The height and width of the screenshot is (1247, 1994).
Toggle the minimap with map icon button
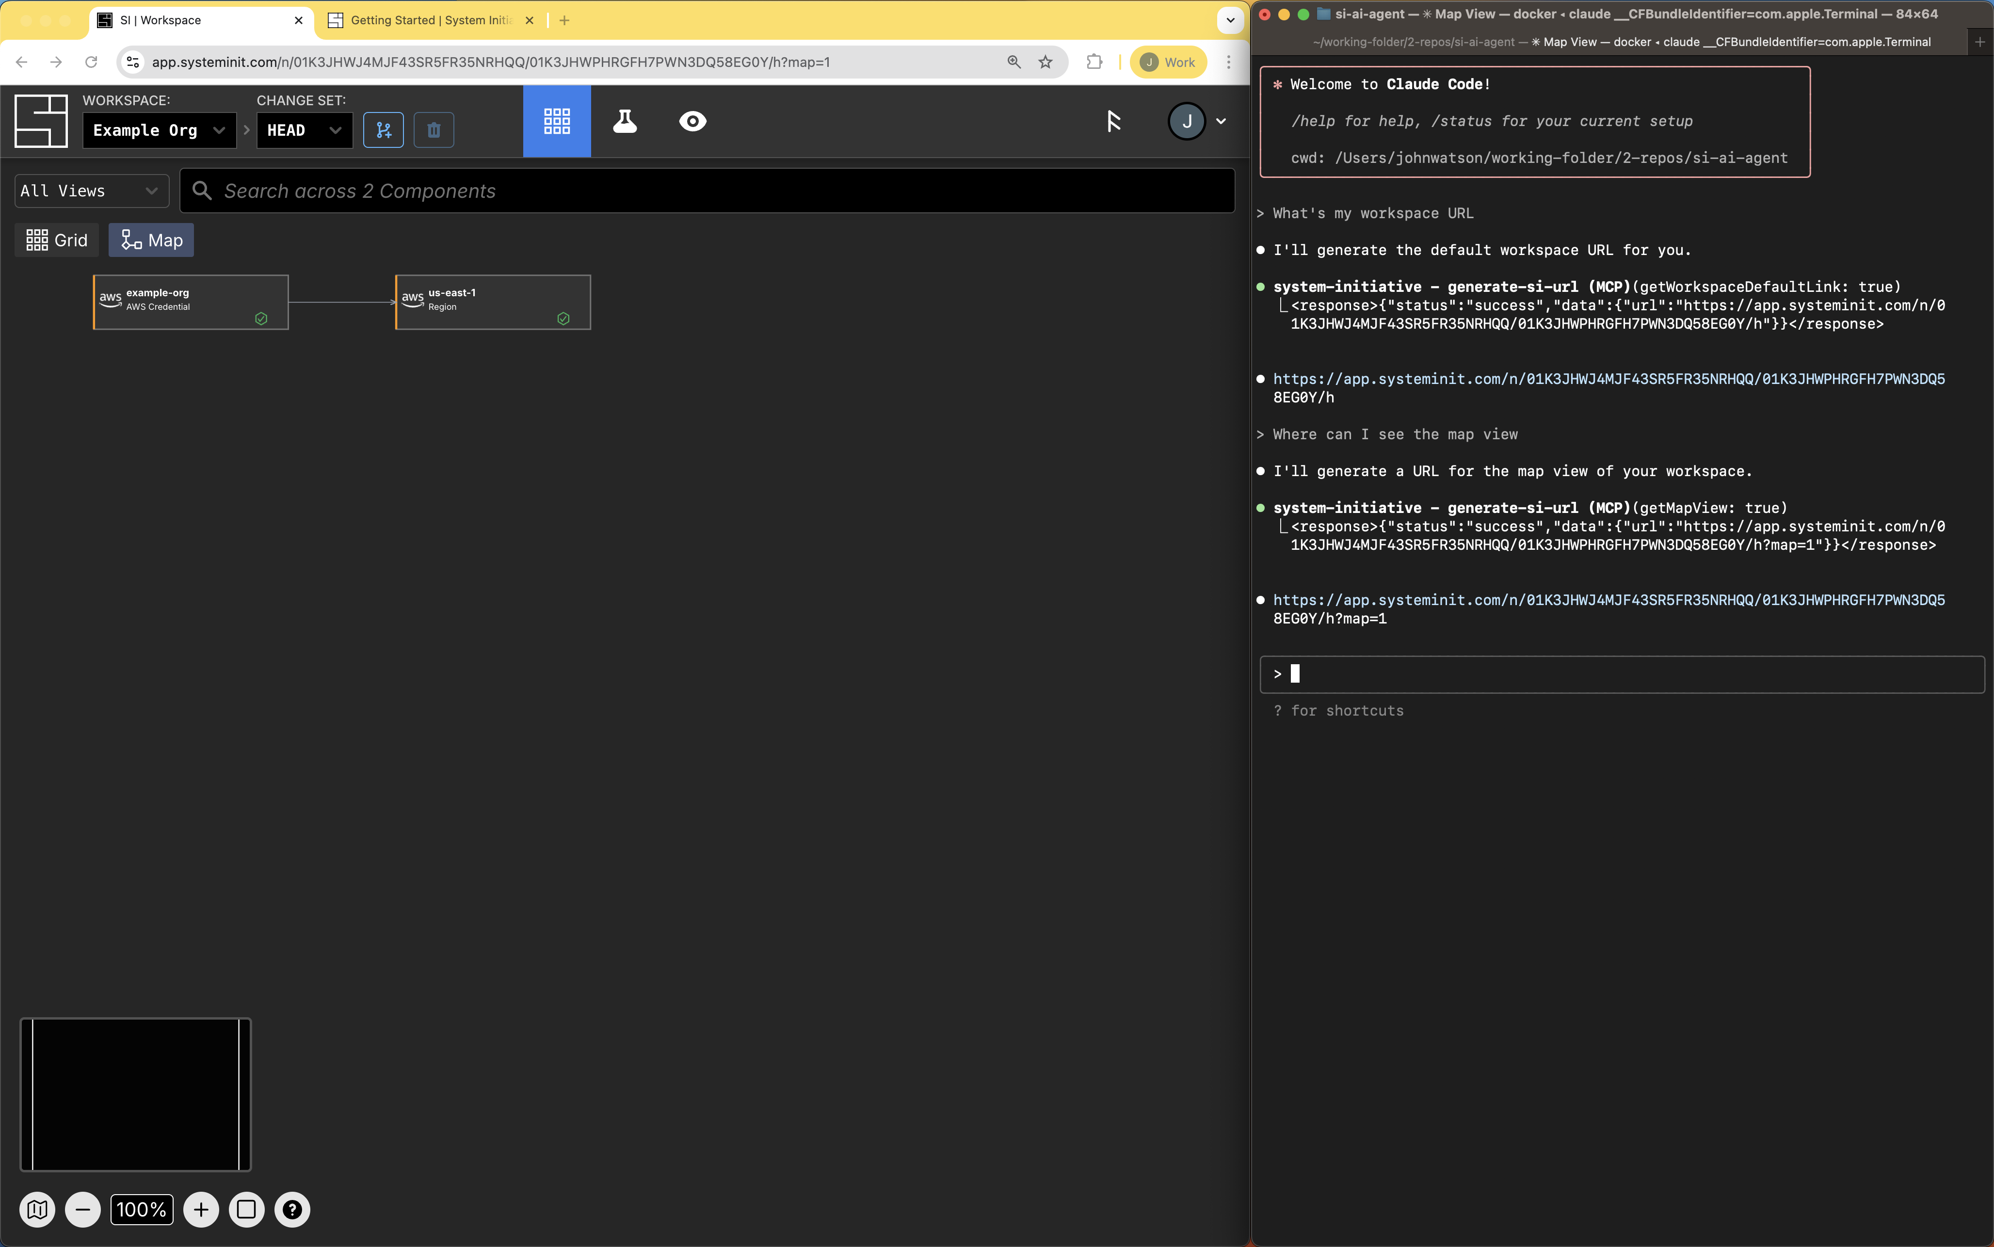click(37, 1210)
